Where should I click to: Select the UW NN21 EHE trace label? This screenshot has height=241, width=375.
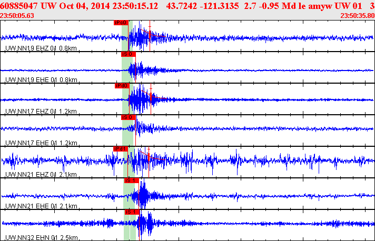coord(41,206)
